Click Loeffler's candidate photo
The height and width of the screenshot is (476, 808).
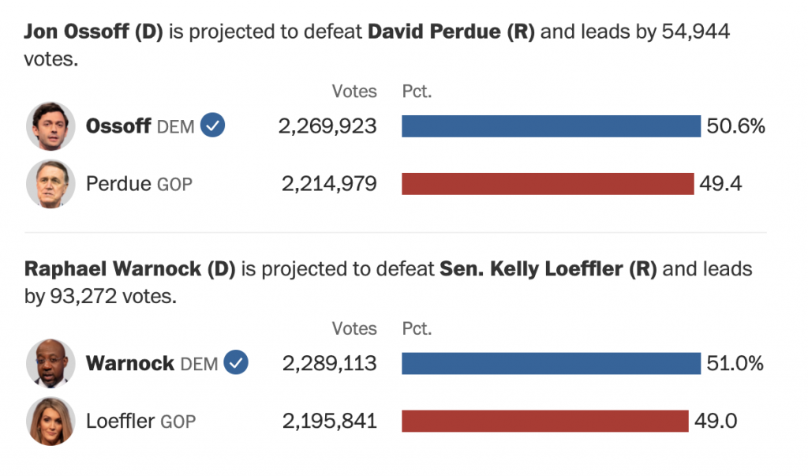point(50,422)
